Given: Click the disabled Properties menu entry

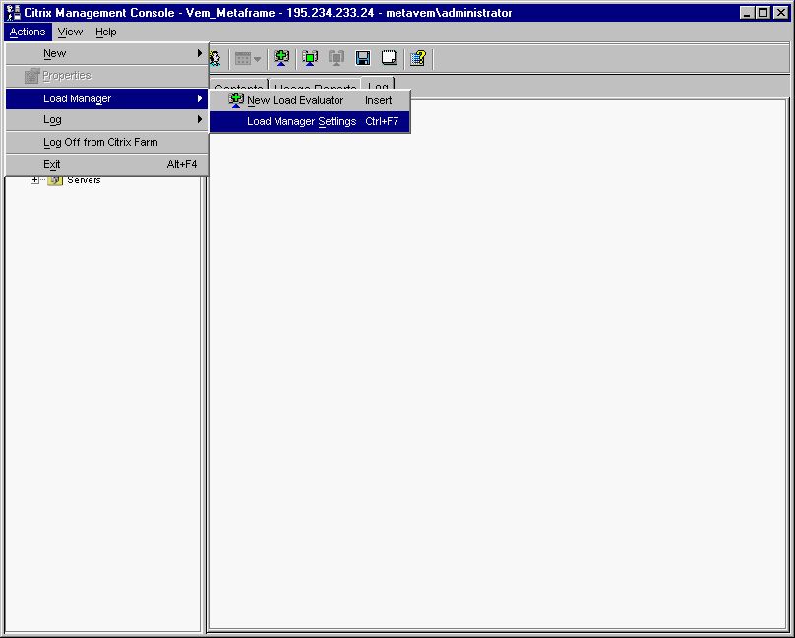Looking at the screenshot, I should coord(107,76).
